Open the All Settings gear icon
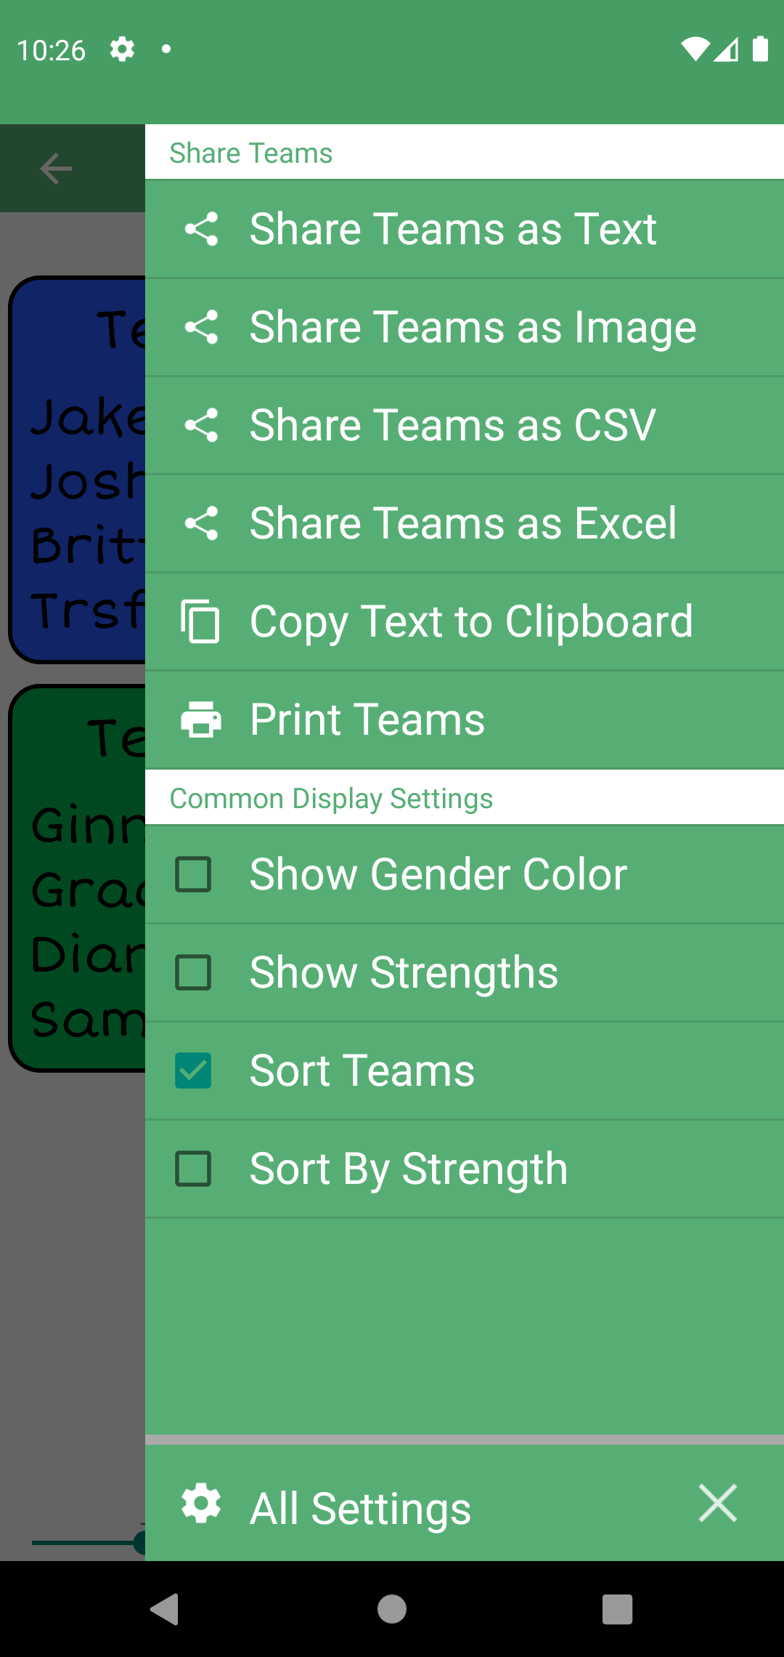 (201, 1503)
